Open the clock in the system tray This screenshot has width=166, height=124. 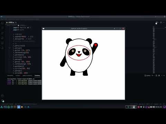click(x=159, y=107)
